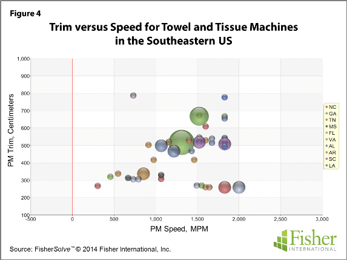Click the SC legend entry
The width and height of the screenshot is (347, 260).
point(331,159)
